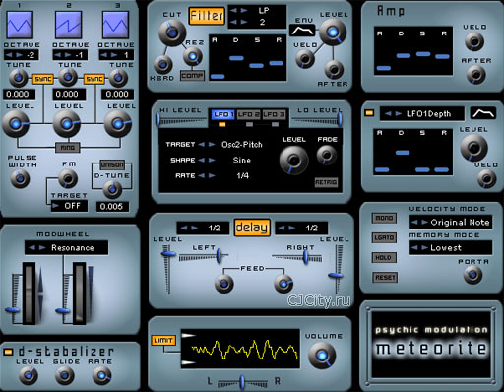Viewport: 504px width, 392px height.
Task: Adjust the output L/R balance slider
Action: click(x=242, y=382)
